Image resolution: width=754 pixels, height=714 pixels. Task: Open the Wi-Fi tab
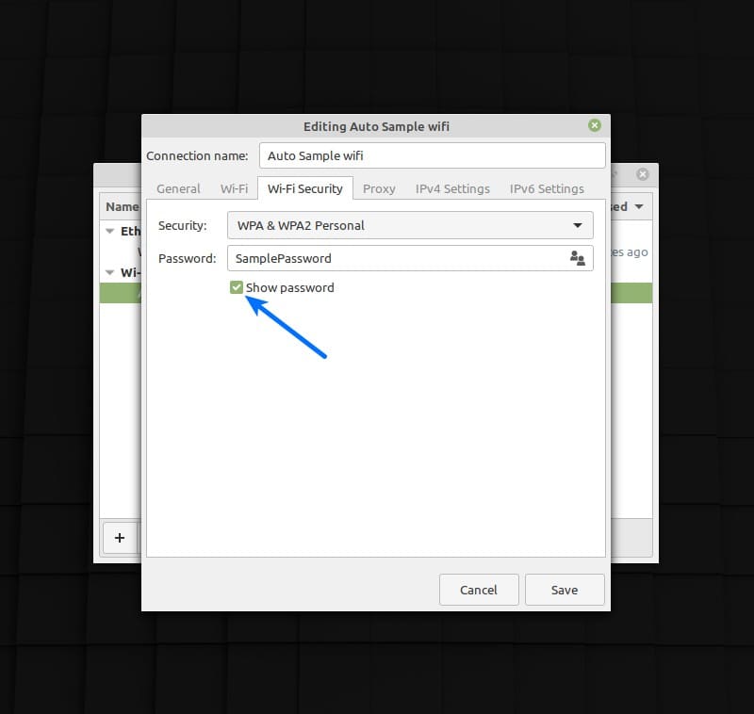[x=234, y=188]
